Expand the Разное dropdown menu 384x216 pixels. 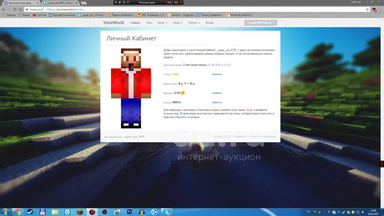pos(194,23)
